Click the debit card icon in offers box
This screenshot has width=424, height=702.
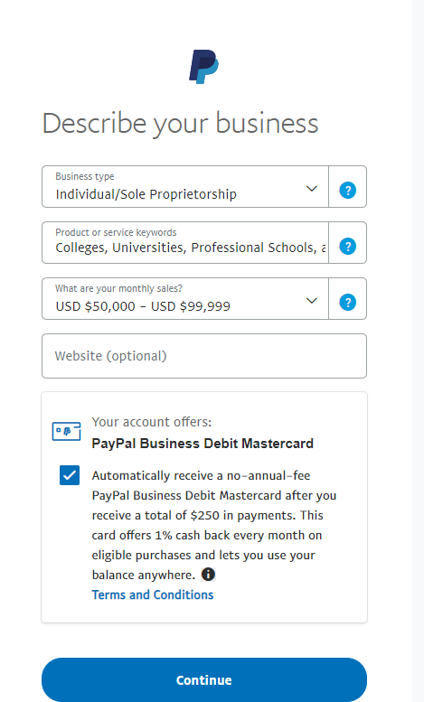point(66,431)
